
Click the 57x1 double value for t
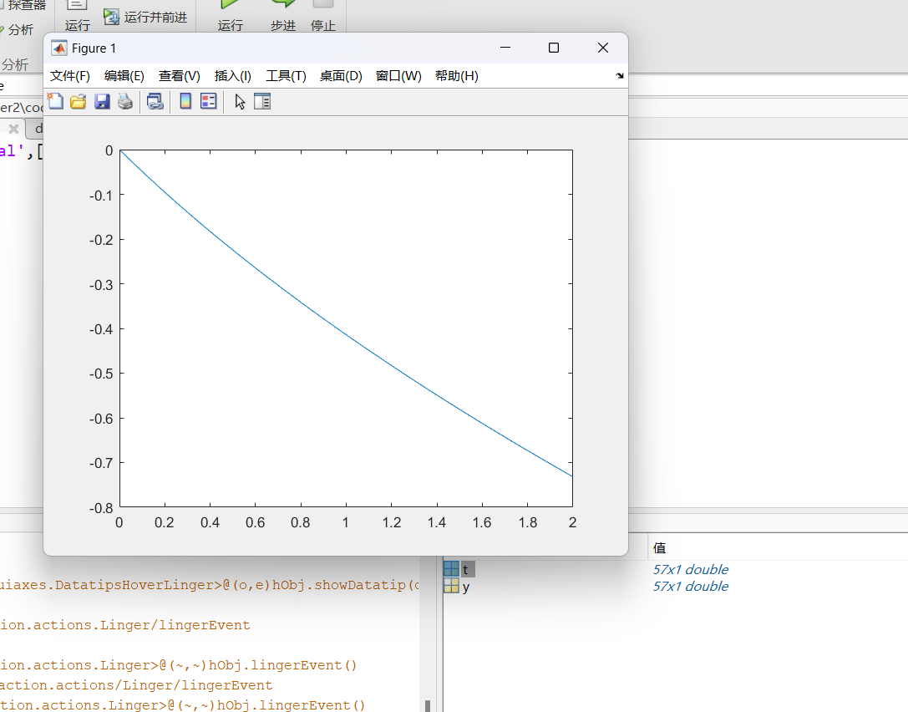tap(690, 569)
